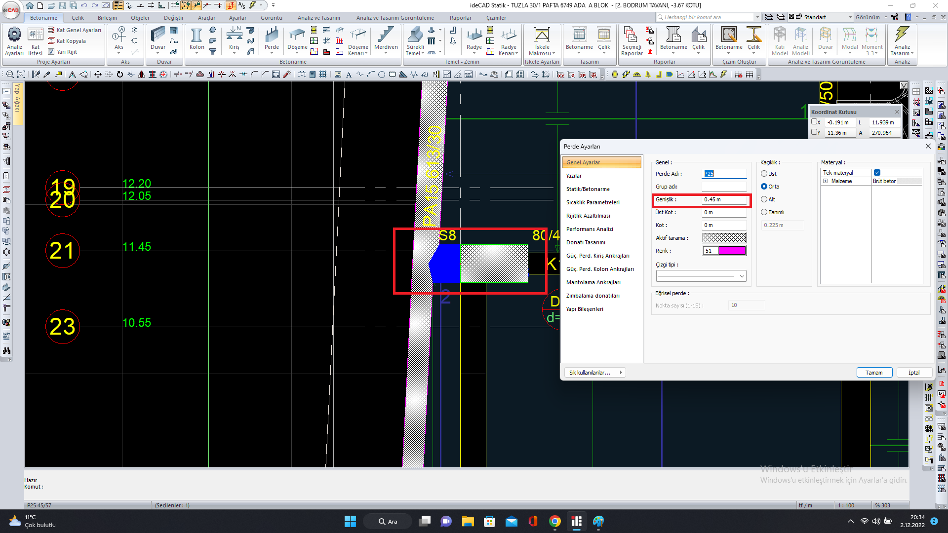Image resolution: width=948 pixels, height=533 pixels.
Task: Select the Merdiven tool
Action: (x=386, y=39)
